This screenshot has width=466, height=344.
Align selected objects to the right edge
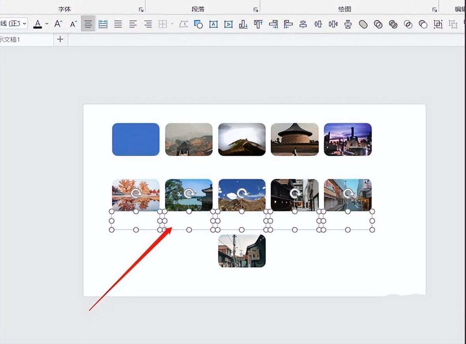point(273,24)
